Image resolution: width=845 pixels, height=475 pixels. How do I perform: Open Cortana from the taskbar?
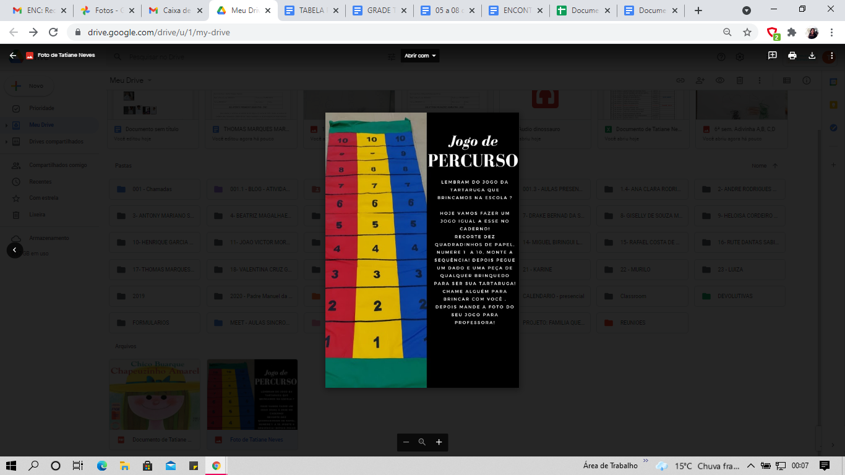pyautogui.click(x=56, y=466)
